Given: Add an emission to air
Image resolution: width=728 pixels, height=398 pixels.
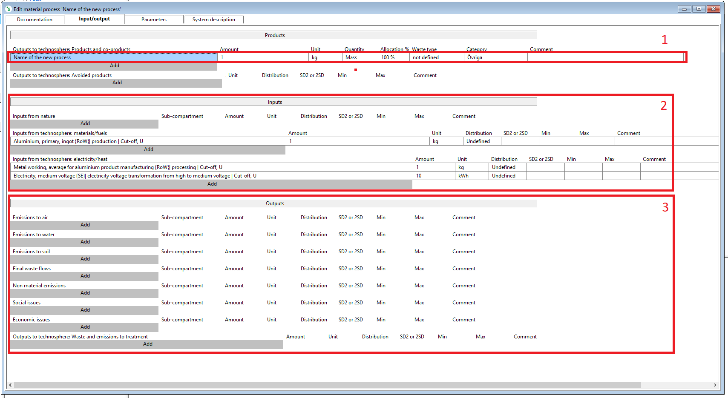Looking at the screenshot, I should pos(85,225).
